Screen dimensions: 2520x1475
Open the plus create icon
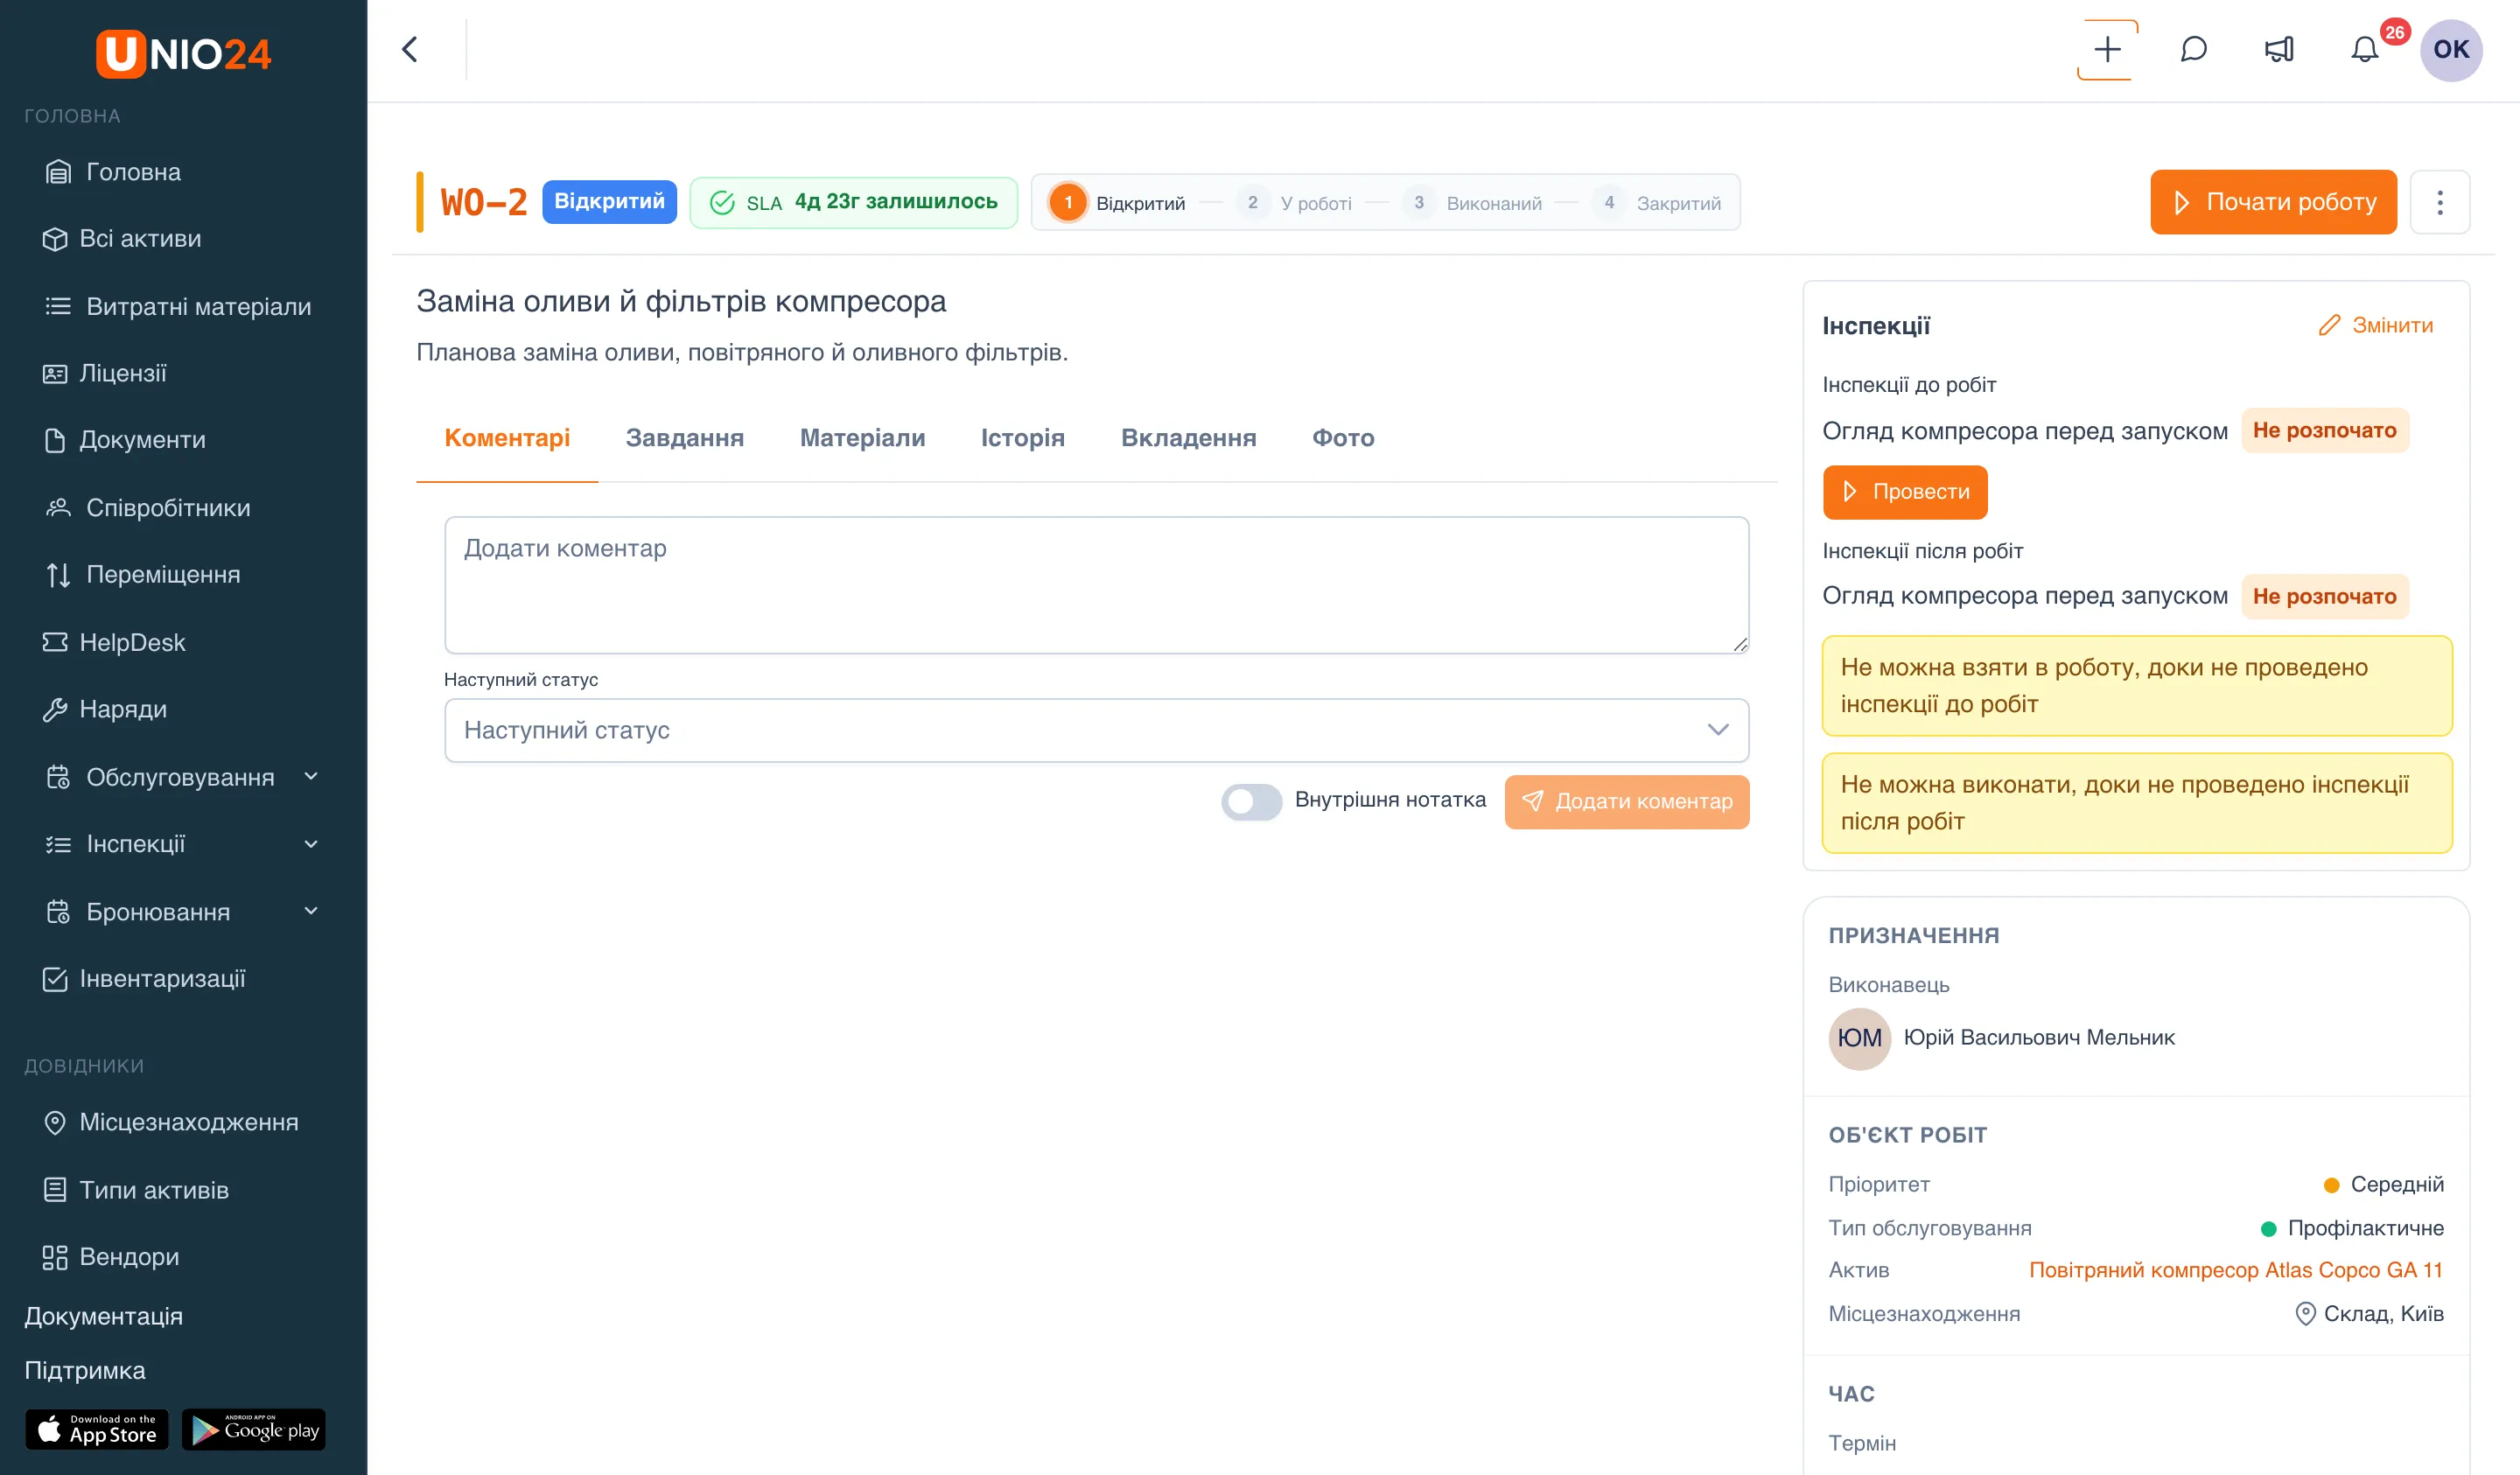pyautogui.click(x=2107, y=50)
